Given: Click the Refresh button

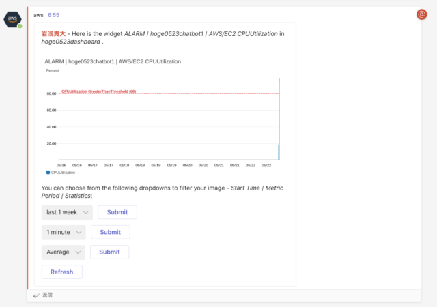Looking at the screenshot, I should tap(62, 272).
